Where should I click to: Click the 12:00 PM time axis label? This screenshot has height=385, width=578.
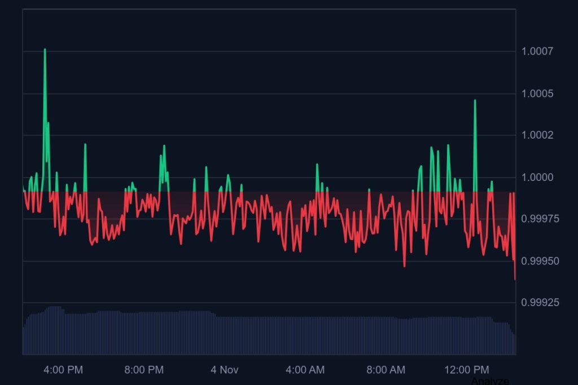[466, 370]
